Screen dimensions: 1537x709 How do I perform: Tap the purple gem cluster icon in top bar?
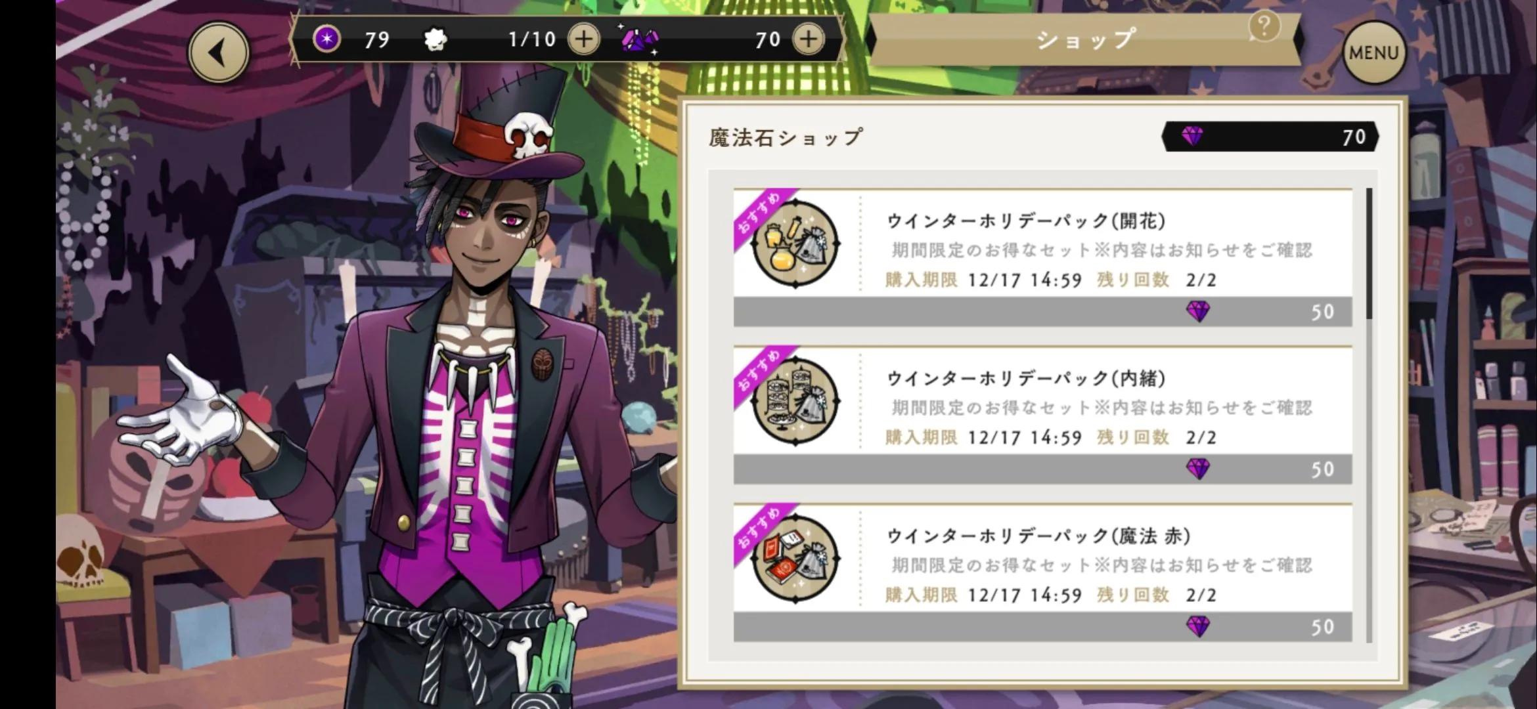(x=639, y=40)
